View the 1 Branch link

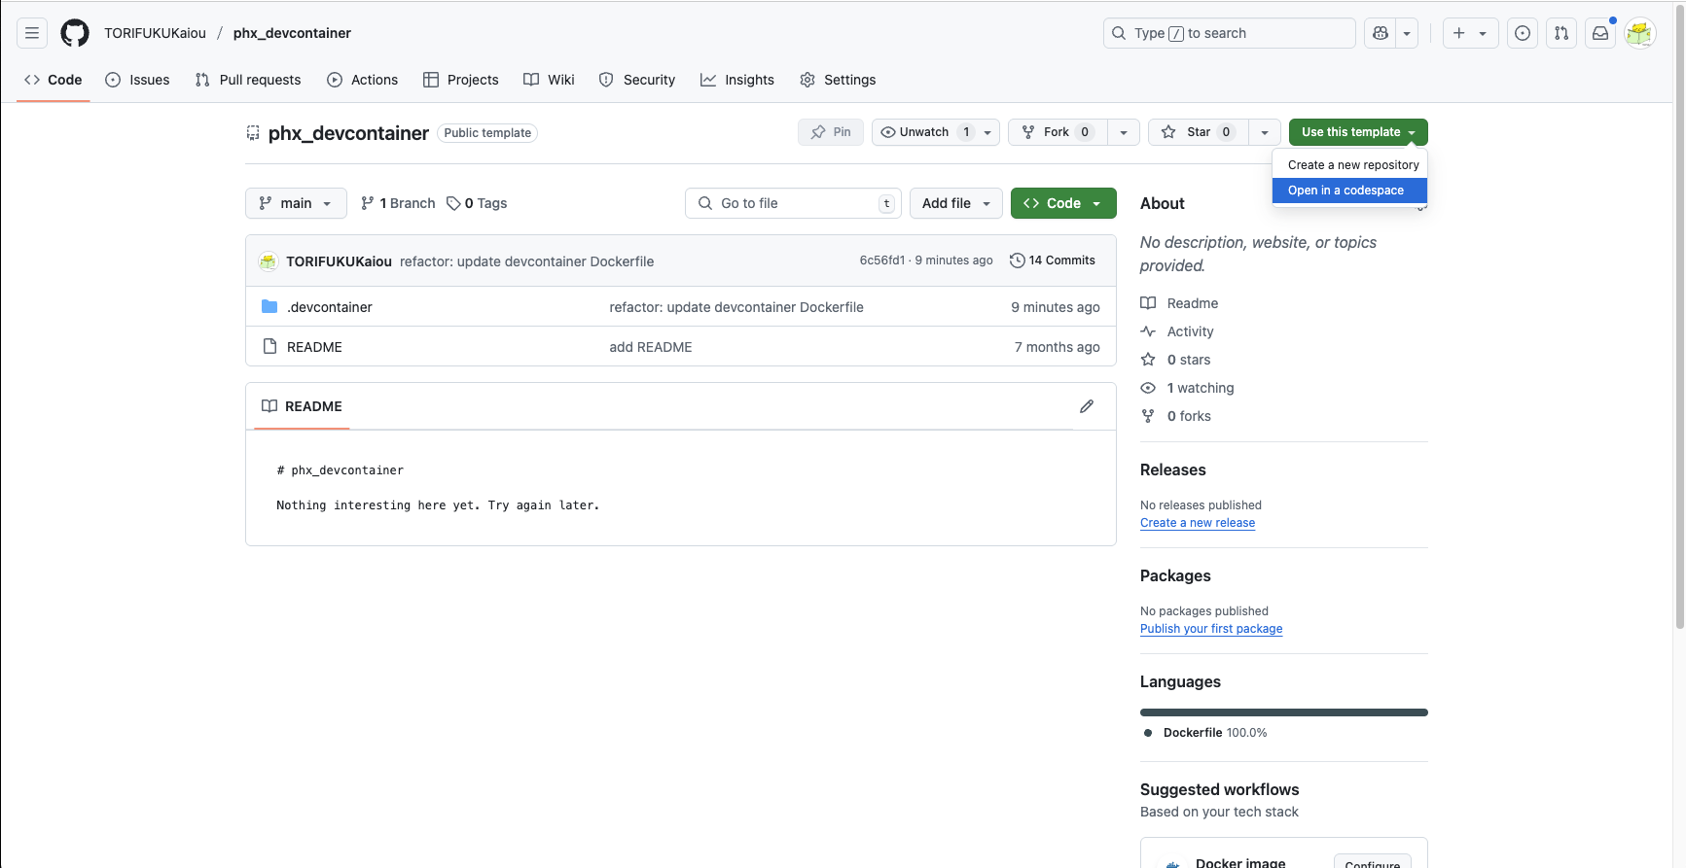(398, 203)
